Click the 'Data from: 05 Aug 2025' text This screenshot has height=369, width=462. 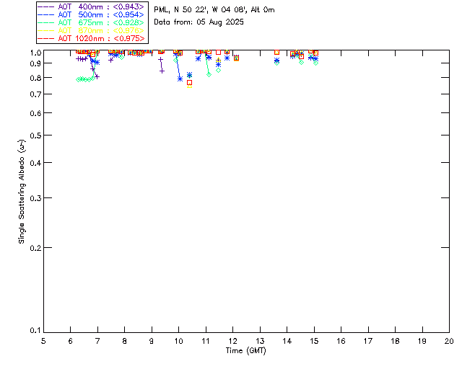(x=199, y=22)
